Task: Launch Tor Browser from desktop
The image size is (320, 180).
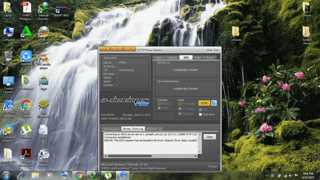Action: click(x=26, y=83)
